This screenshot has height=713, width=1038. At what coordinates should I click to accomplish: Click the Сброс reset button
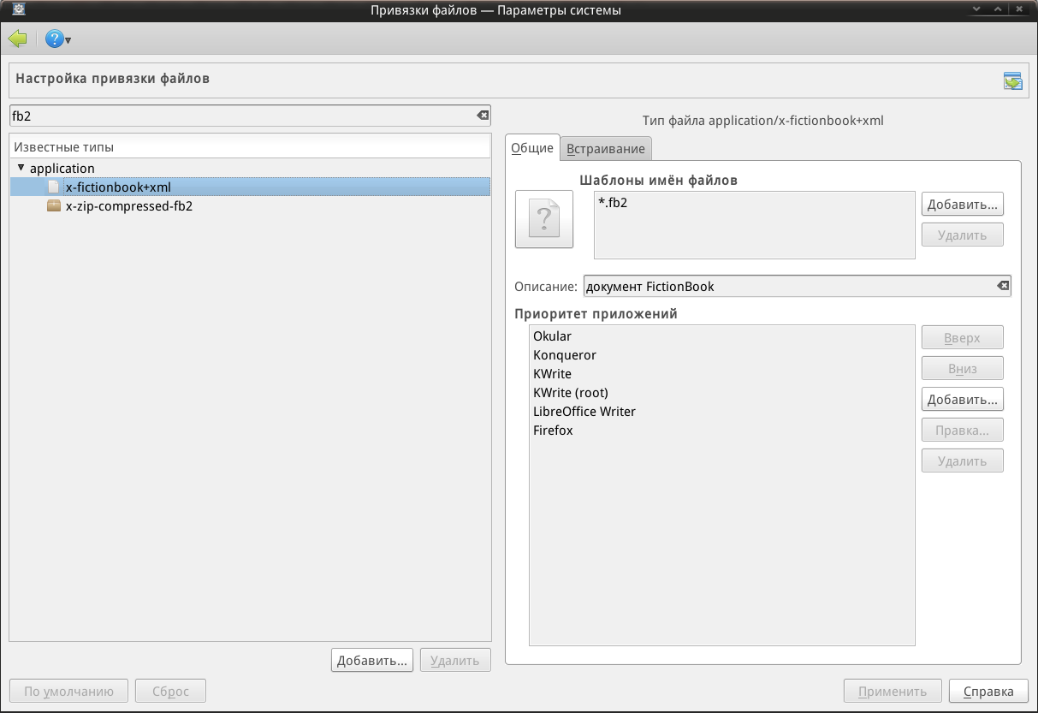pyautogui.click(x=170, y=692)
